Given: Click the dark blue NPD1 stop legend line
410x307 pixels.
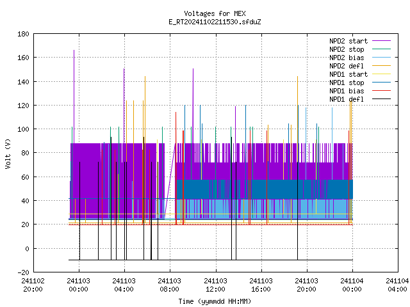Looking at the screenshot, I should [x=381, y=83].
